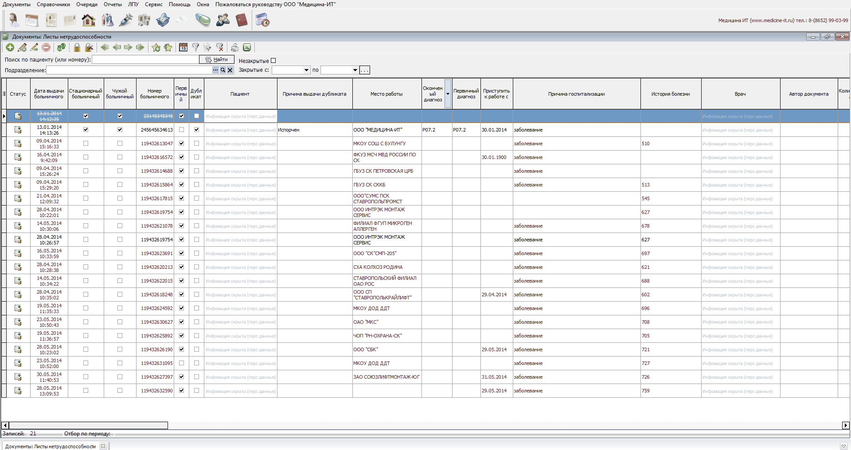Viewport: 851px width, 450px height.
Task: Open the Пожаловаться руководству menu item
Action: coord(275,4)
